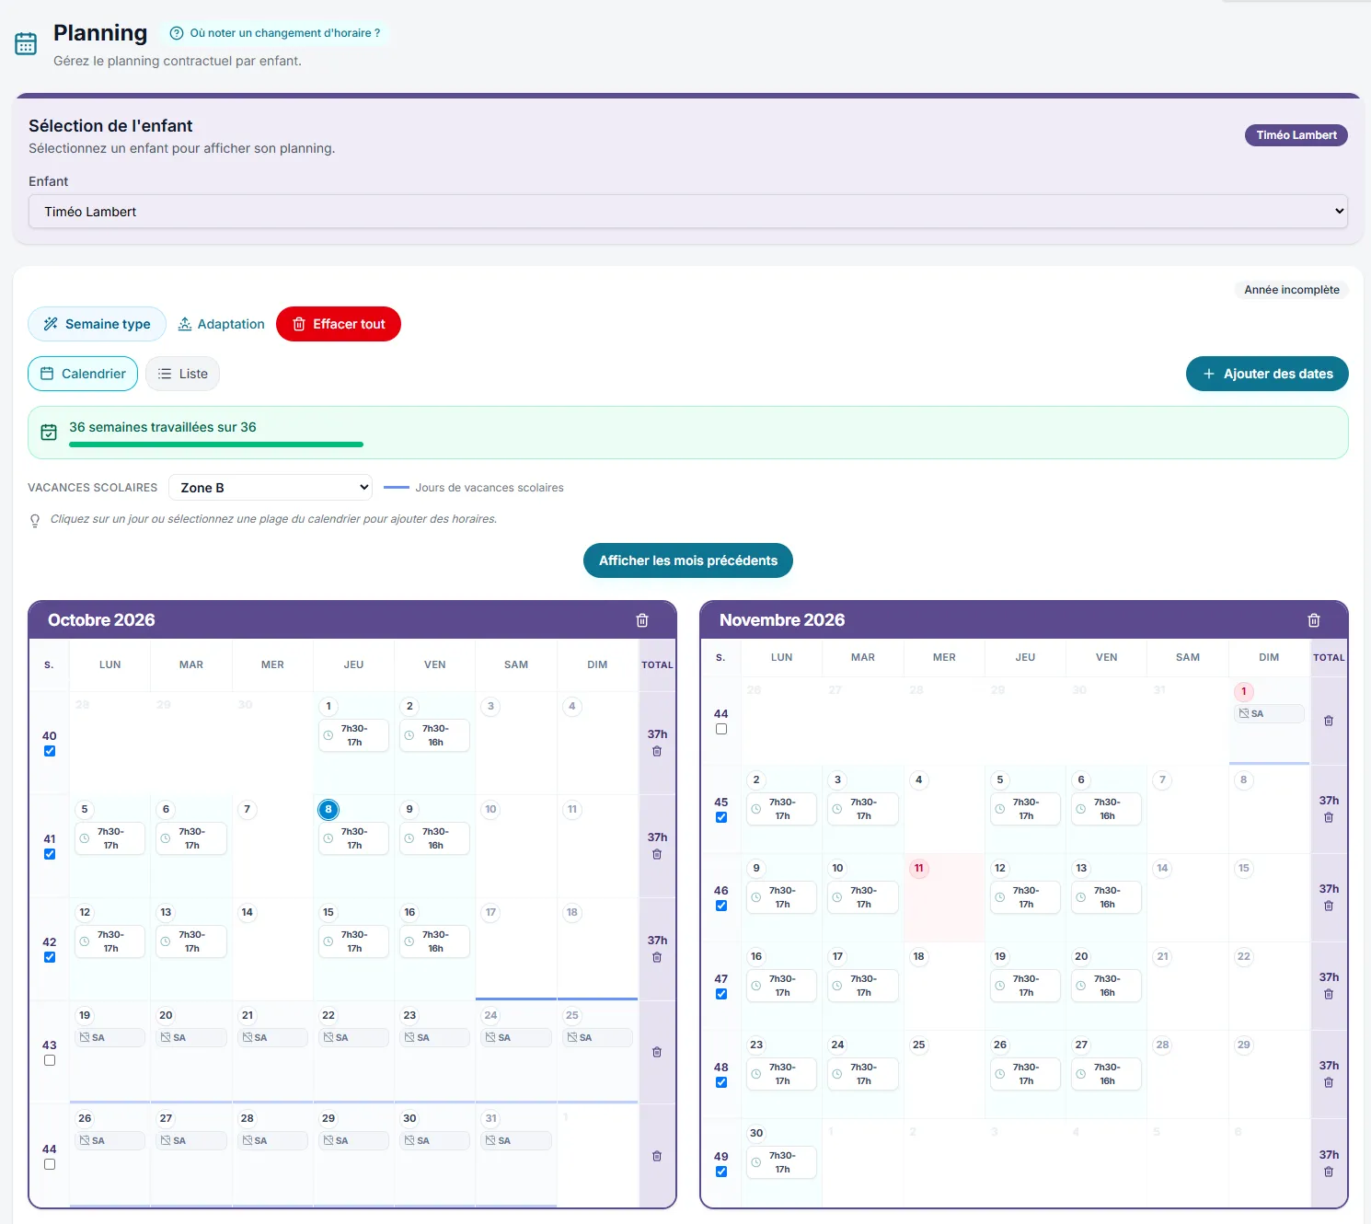Click lightbulb hint icon below Vacances scolaires

pos(35,520)
